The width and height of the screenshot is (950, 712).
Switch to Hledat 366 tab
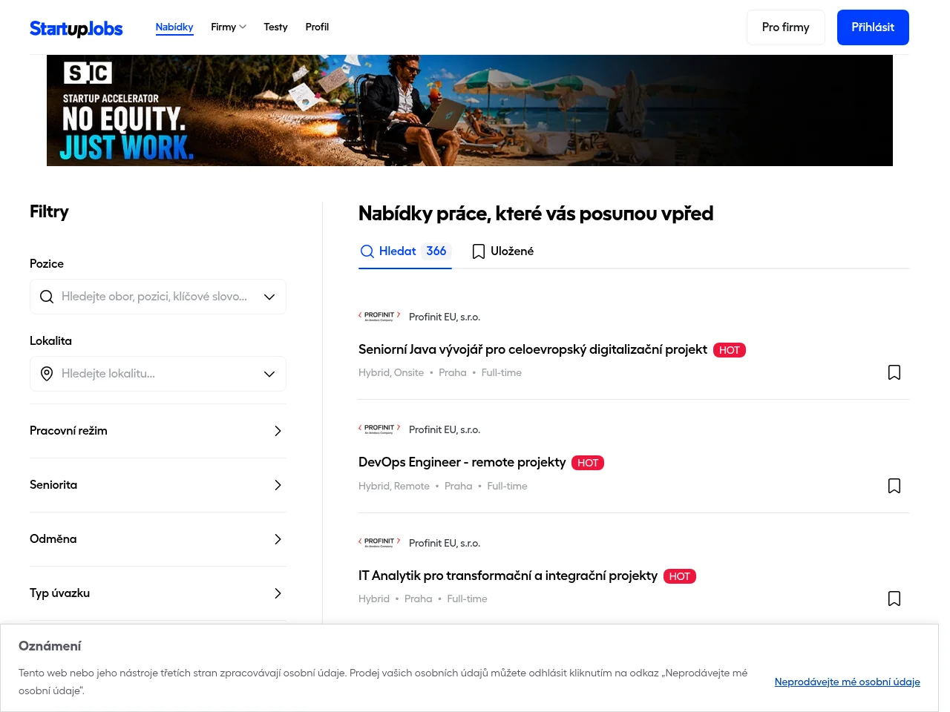tap(405, 251)
